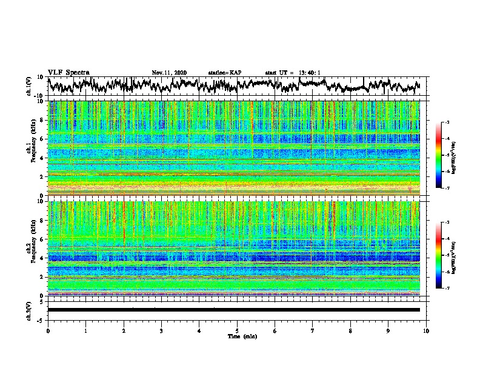Click the "station=KAP" label

[225, 73]
